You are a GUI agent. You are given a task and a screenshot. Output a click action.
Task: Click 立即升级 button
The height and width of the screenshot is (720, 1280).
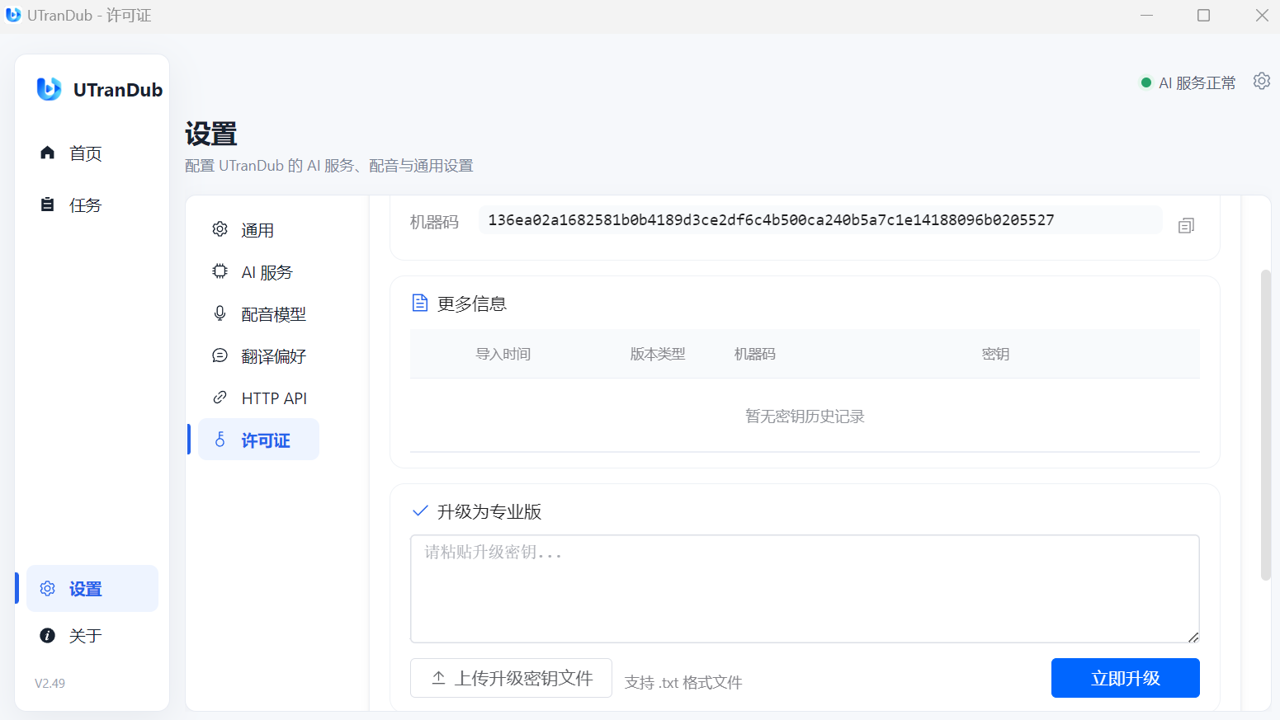1125,678
